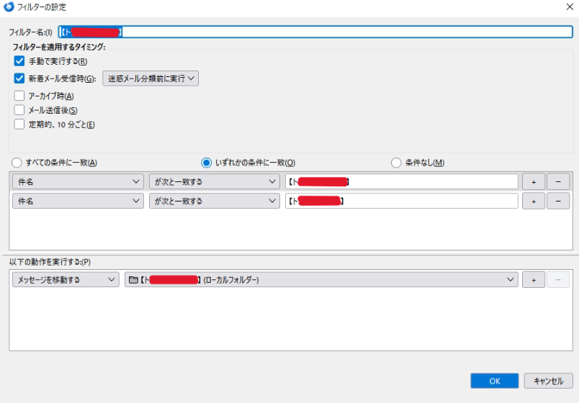The height and width of the screenshot is (403, 579).
Task: Add condition after second 件名 row
Action: coord(533,201)
